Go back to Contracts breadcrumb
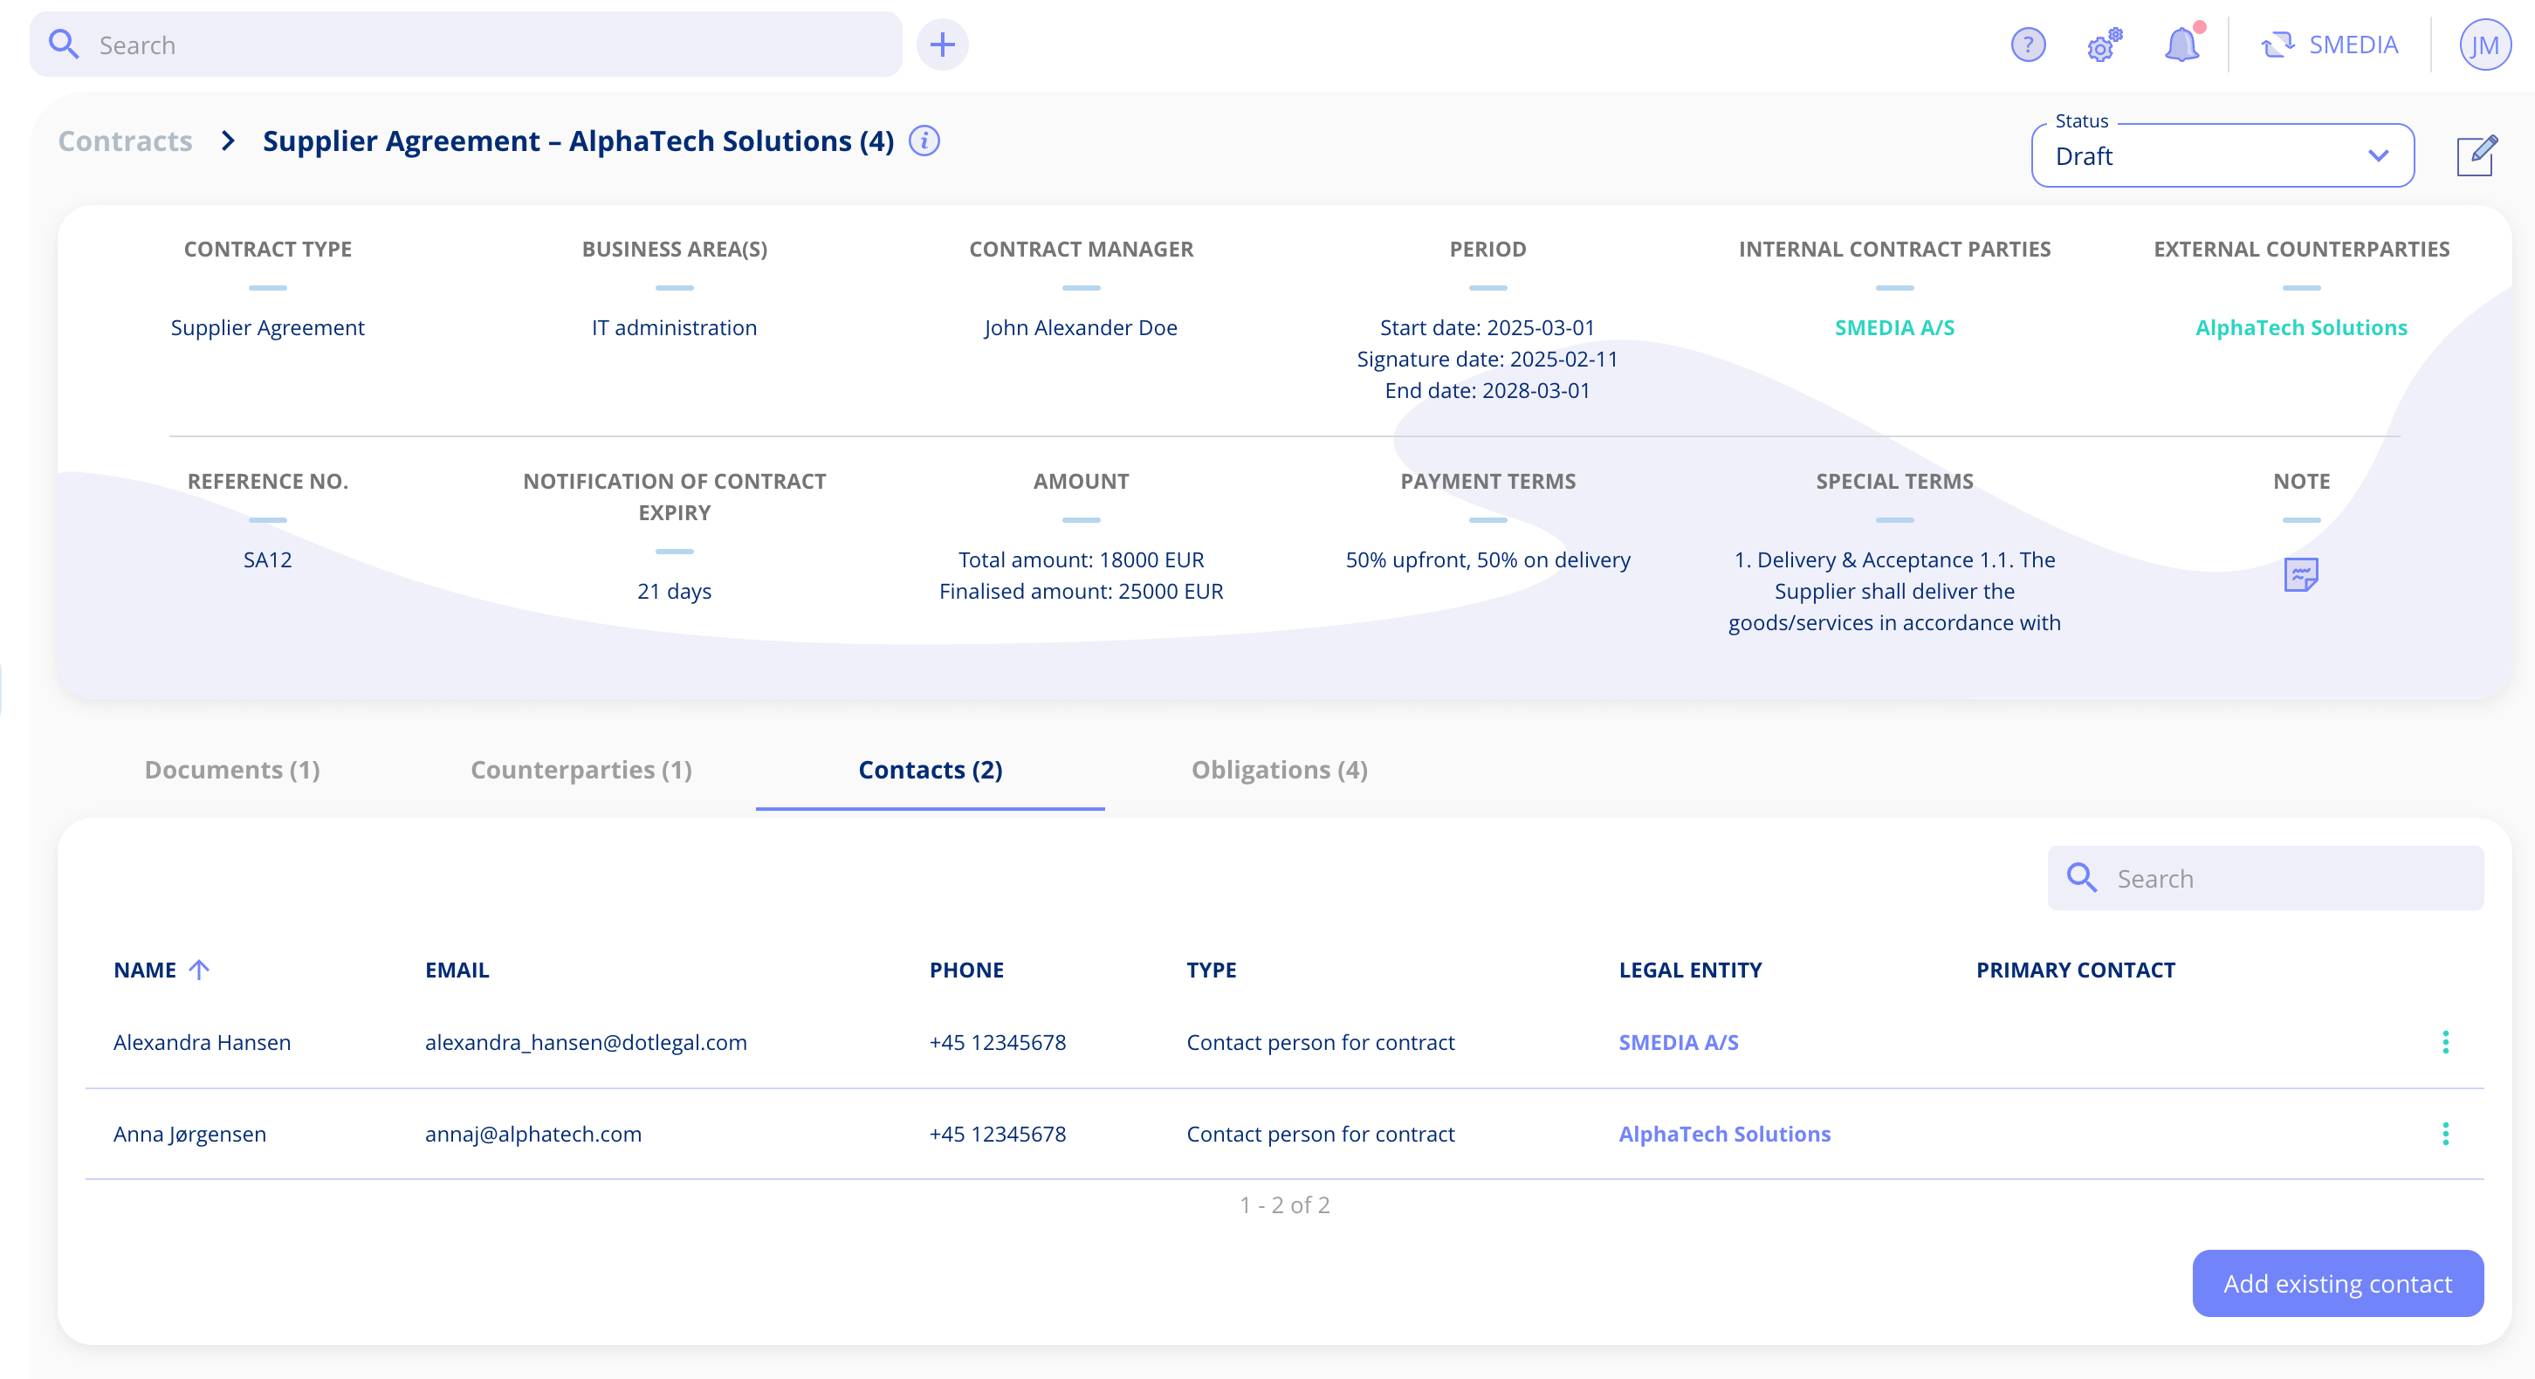Viewport: 2535px width, 1379px height. point(125,141)
